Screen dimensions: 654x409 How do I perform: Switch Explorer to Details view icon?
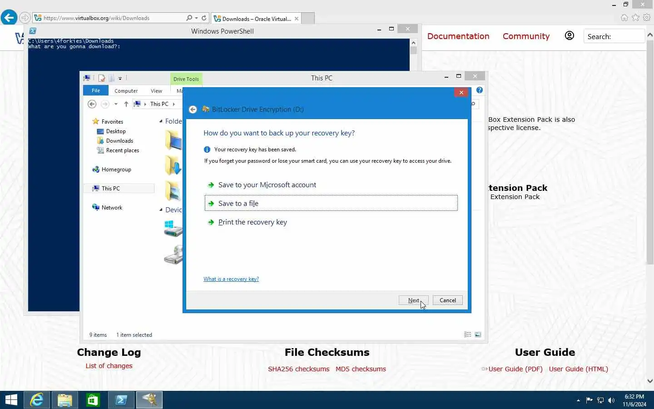(x=468, y=334)
